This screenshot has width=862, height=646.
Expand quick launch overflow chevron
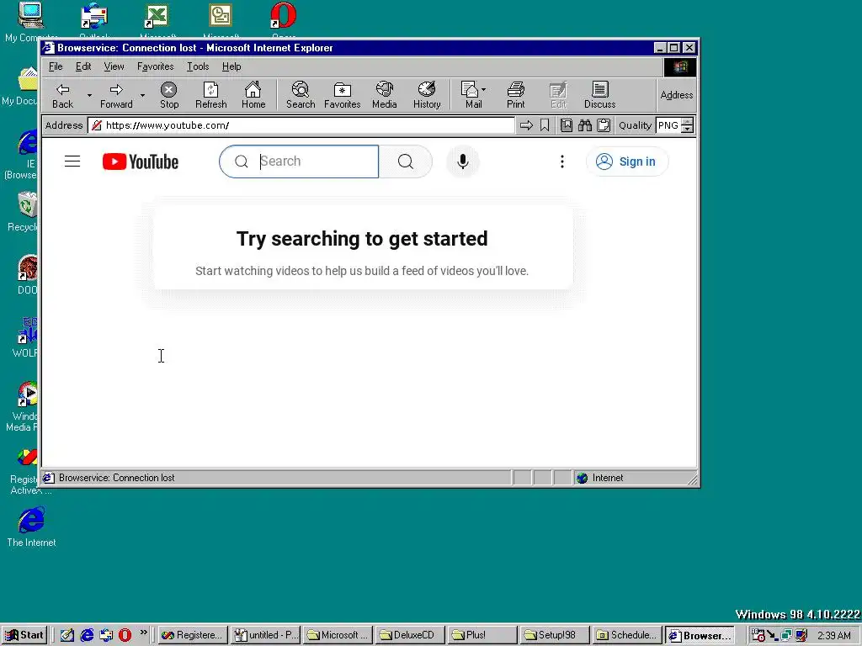143,633
